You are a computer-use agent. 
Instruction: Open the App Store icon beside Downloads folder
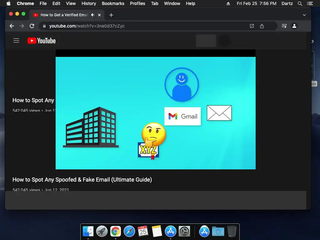coord(204,232)
